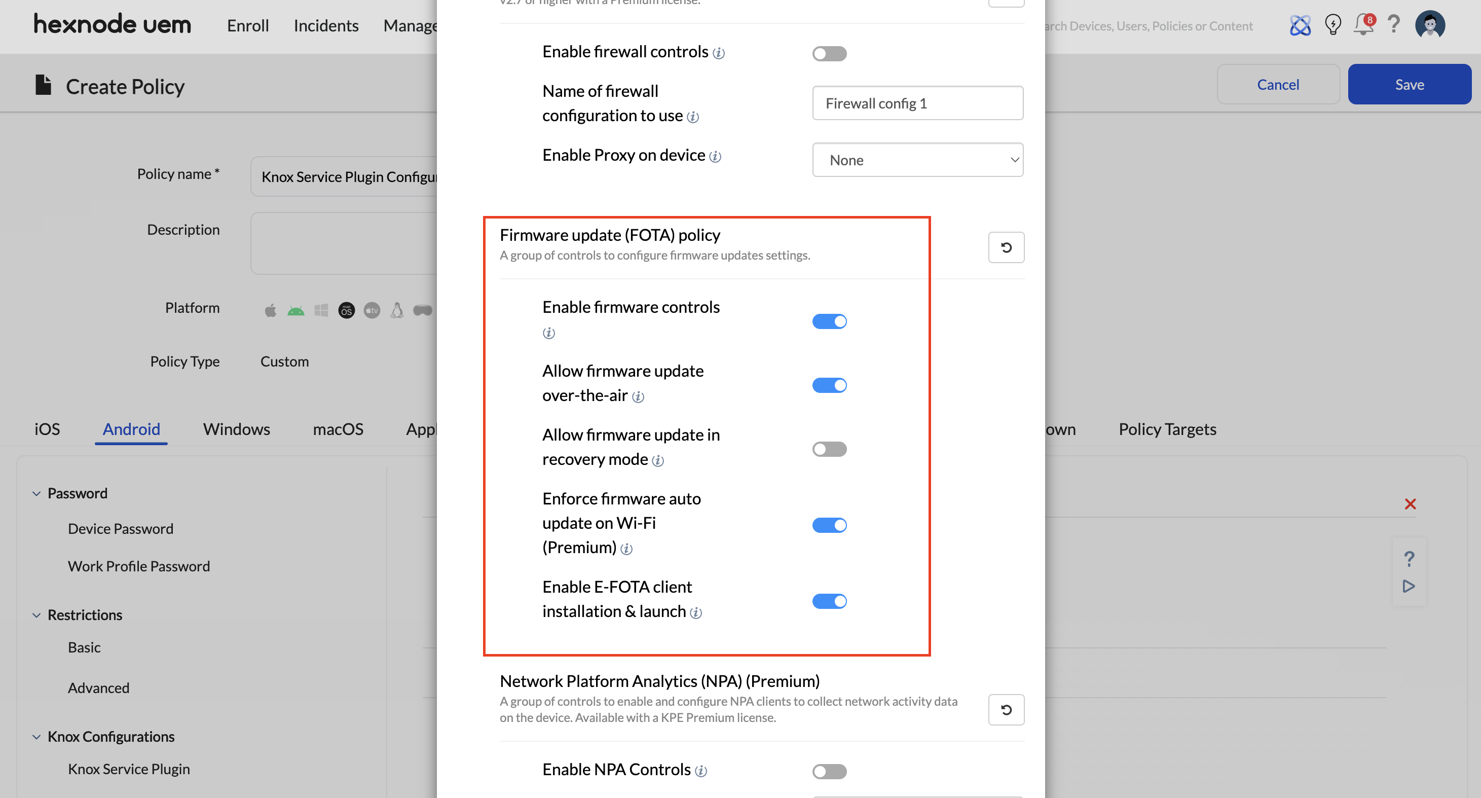Toggle Allow firmware update in recovery mode
The image size is (1481, 798).
(829, 449)
